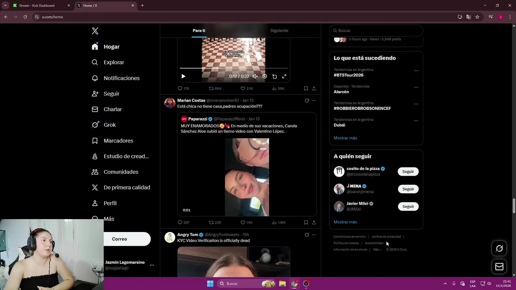View analytics showing 1.6M views
Screen dimensions: 516x290
[279, 222]
